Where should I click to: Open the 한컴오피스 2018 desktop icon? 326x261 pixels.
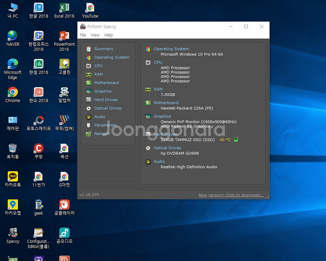[x=39, y=41]
